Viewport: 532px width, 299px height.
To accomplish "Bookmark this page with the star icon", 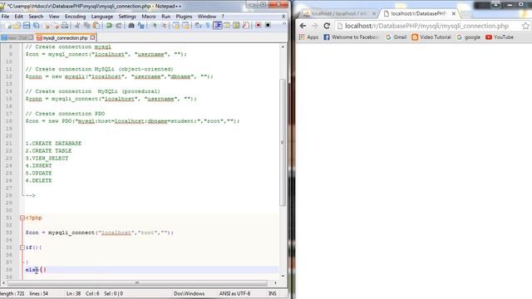I will tap(525, 26).
